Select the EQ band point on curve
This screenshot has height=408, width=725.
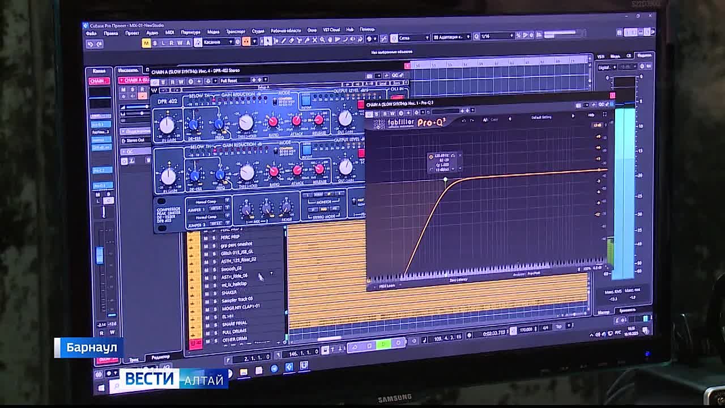point(445,180)
